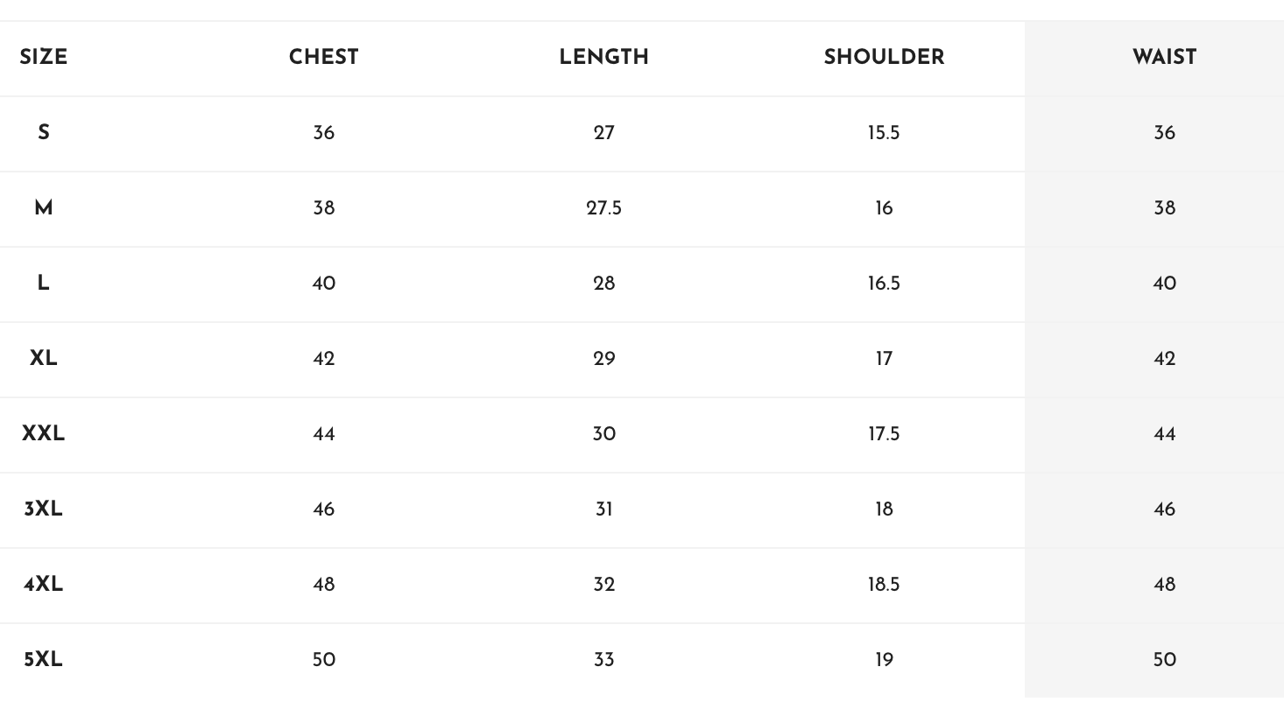Image resolution: width=1284 pixels, height=709 pixels.
Task: Select the 15.5 shoulder value for S
Action: pos(884,133)
